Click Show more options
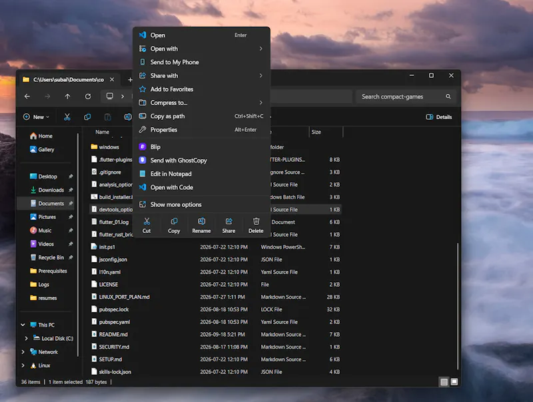This screenshot has width=533, height=402. [201, 204]
